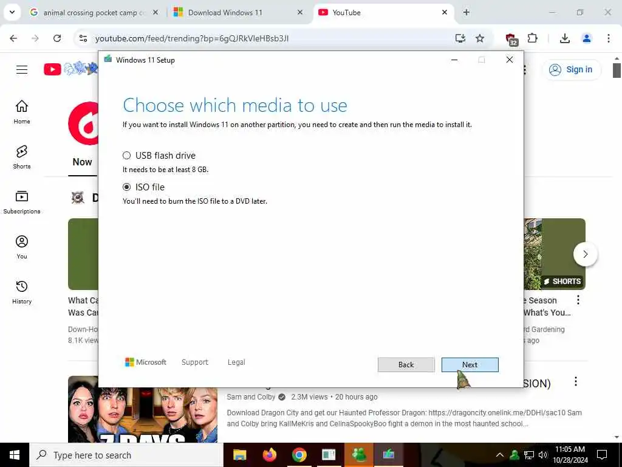Open options menu for Sam and Colby video
This screenshot has width=622, height=467.
tap(576, 382)
